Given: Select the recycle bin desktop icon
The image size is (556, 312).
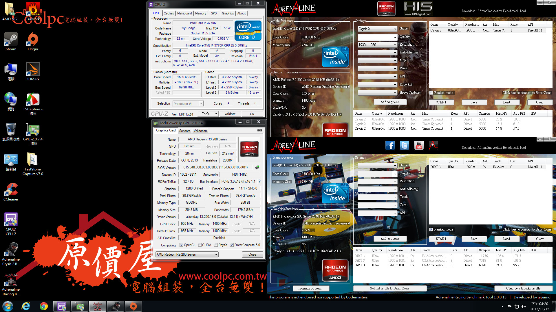Looking at the screenshot, I should point(11,132).
